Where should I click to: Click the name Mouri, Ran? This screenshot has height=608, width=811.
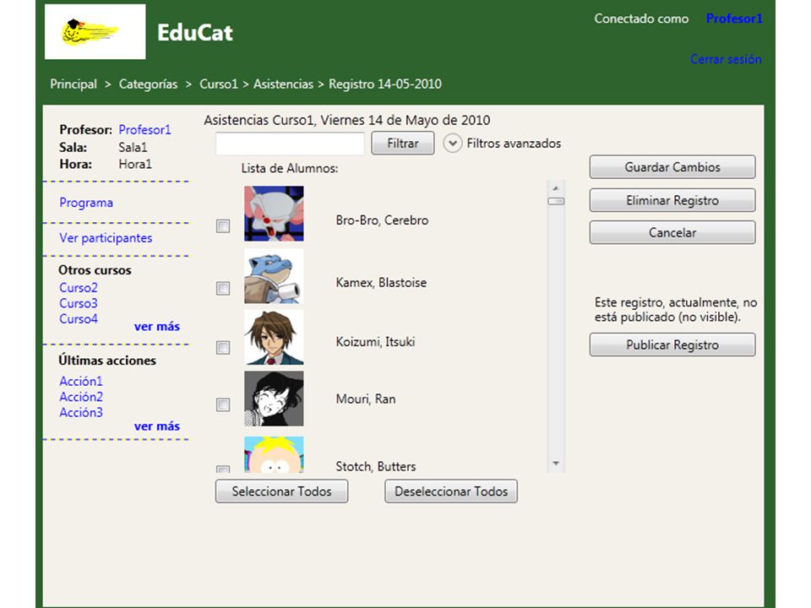[x=366, y=399]
